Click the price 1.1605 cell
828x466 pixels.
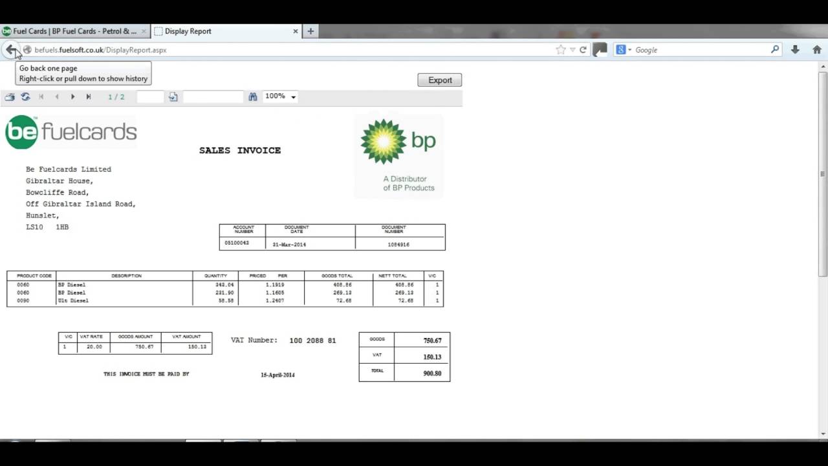point(275,293)
